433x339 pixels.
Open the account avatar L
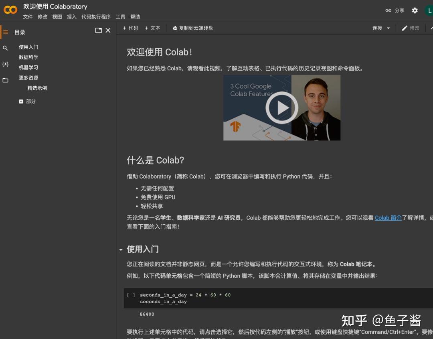429,10
